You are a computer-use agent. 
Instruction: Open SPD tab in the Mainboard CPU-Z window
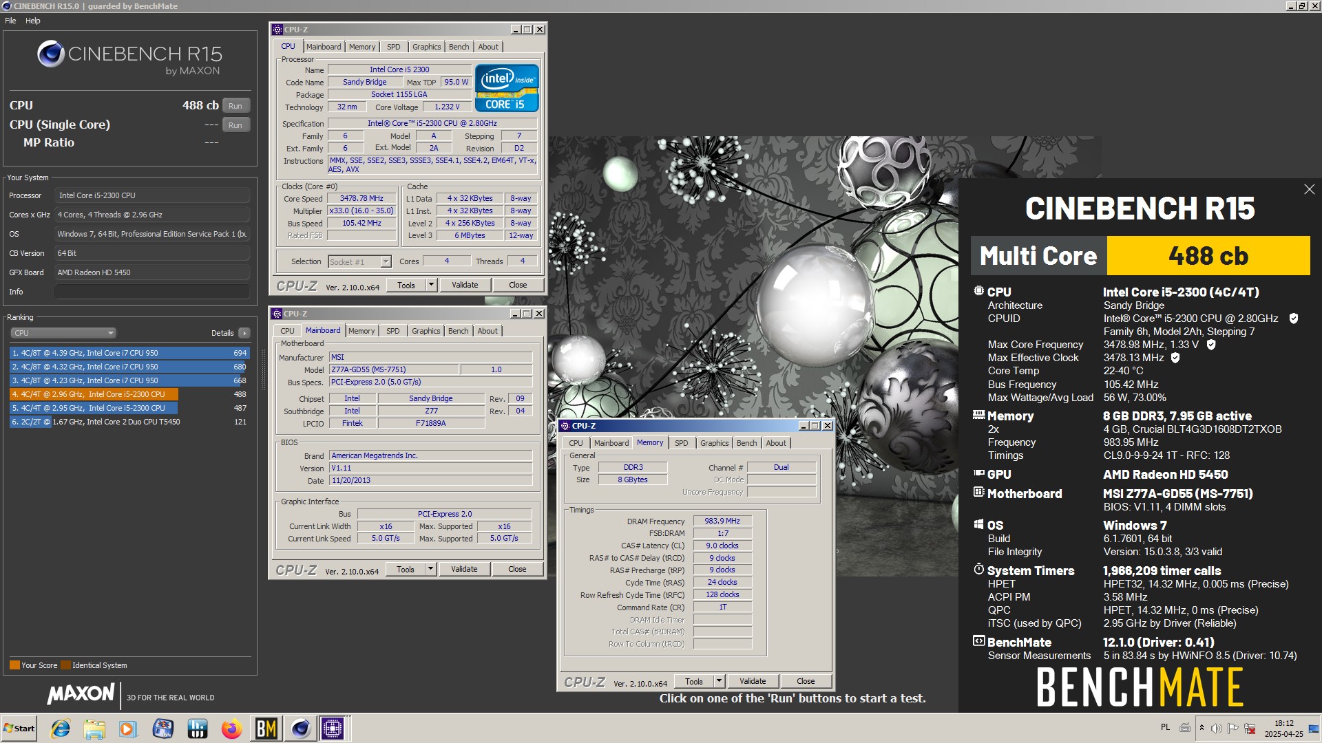392,331
